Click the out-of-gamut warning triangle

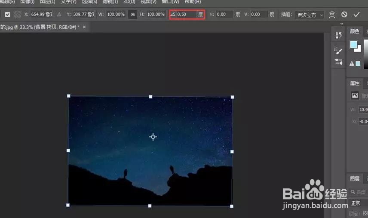tap(352, 64)
